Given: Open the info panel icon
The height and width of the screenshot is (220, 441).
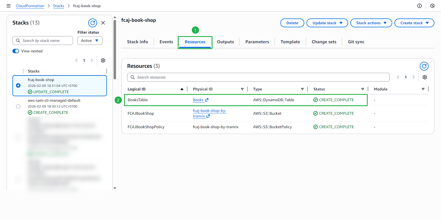Looking at the screenshot, I should pyautogui.click(x=420, y=6).
